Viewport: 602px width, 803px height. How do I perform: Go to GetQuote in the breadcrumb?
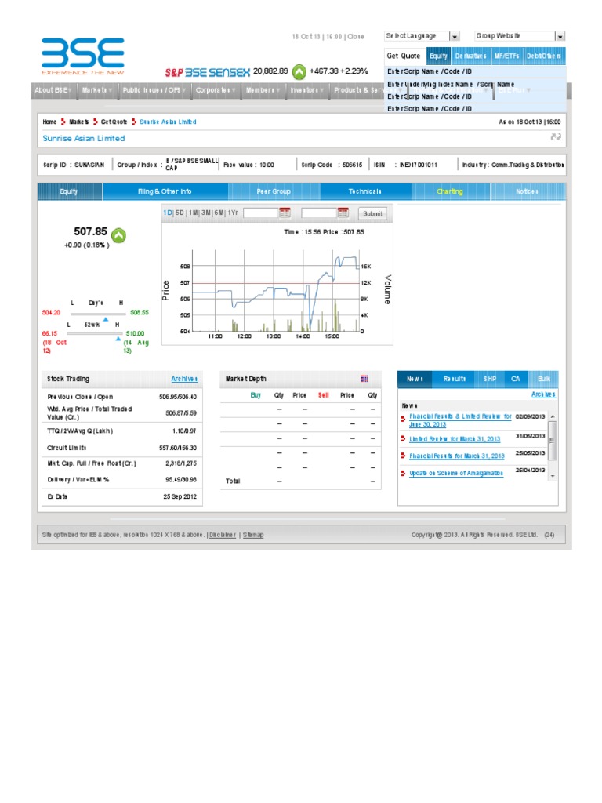(114, 122)
